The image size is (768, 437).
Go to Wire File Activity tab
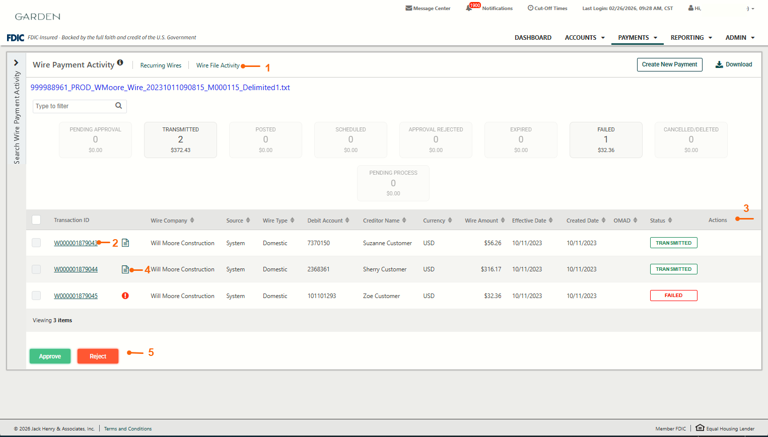tap(218, 65)
